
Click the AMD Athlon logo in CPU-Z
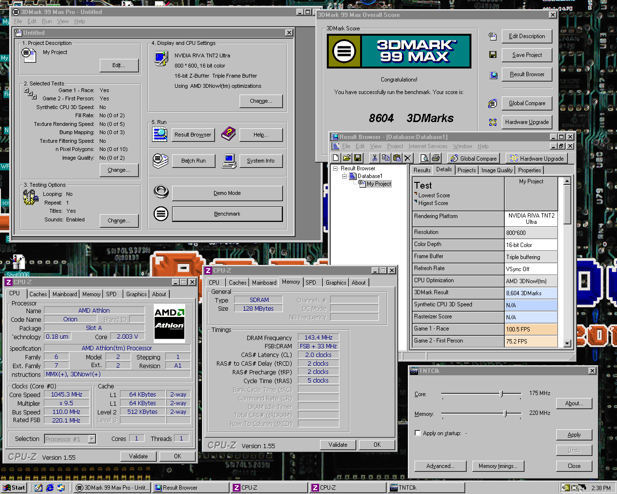(x=169, y=323)
